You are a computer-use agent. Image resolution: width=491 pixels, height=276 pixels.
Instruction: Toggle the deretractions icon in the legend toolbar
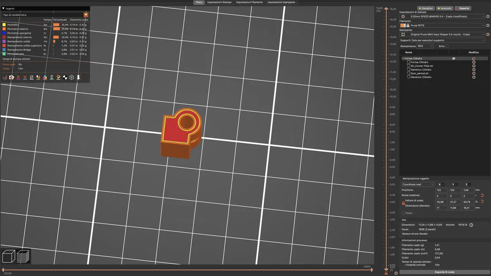click(x=25, y=77)
